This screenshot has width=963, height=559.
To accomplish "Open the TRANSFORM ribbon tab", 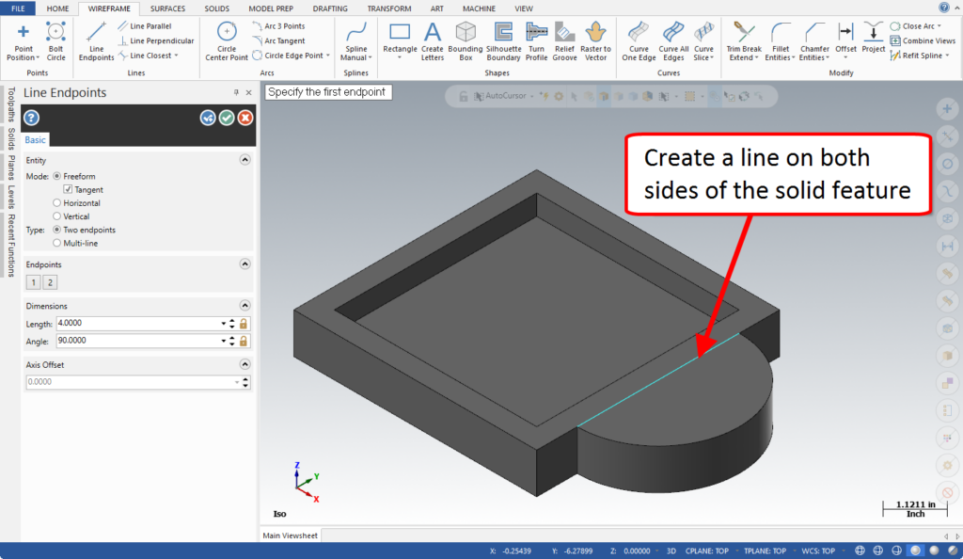I will coord(389,8).
